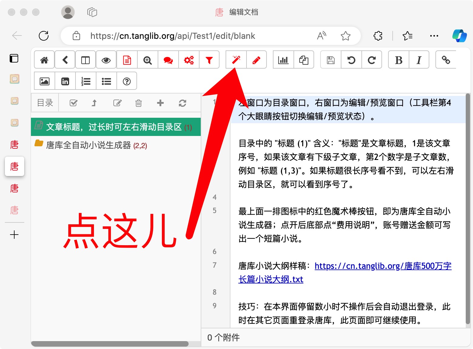Screen dimensions: 473x349
Task: Save document with floppy disk icon
Action: click(x=330, y=60)
